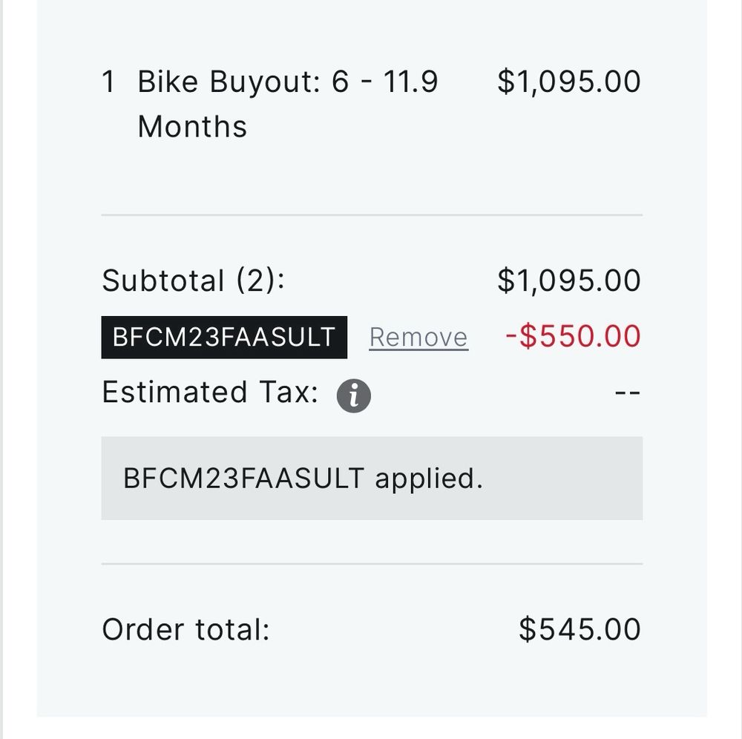Click the BFCM23FAASULT code badge

(223, 337)
